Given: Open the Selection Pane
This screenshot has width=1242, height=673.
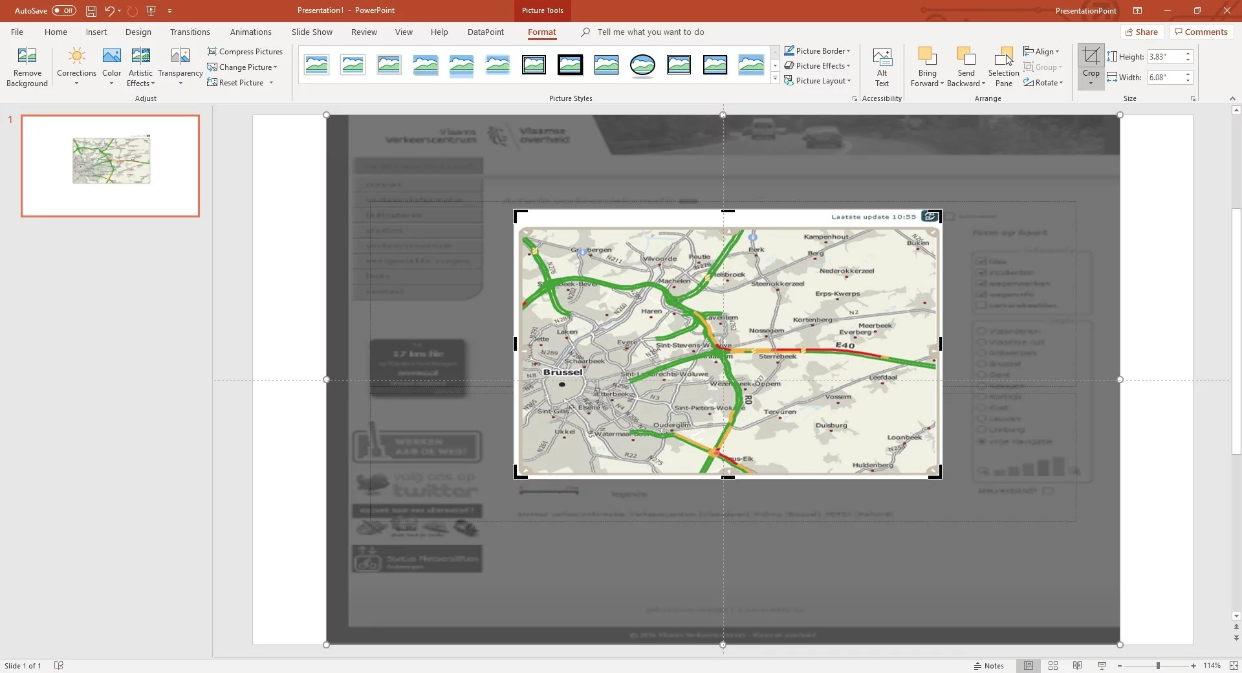Looking at the screenshot, I should tap(1003, 66).
